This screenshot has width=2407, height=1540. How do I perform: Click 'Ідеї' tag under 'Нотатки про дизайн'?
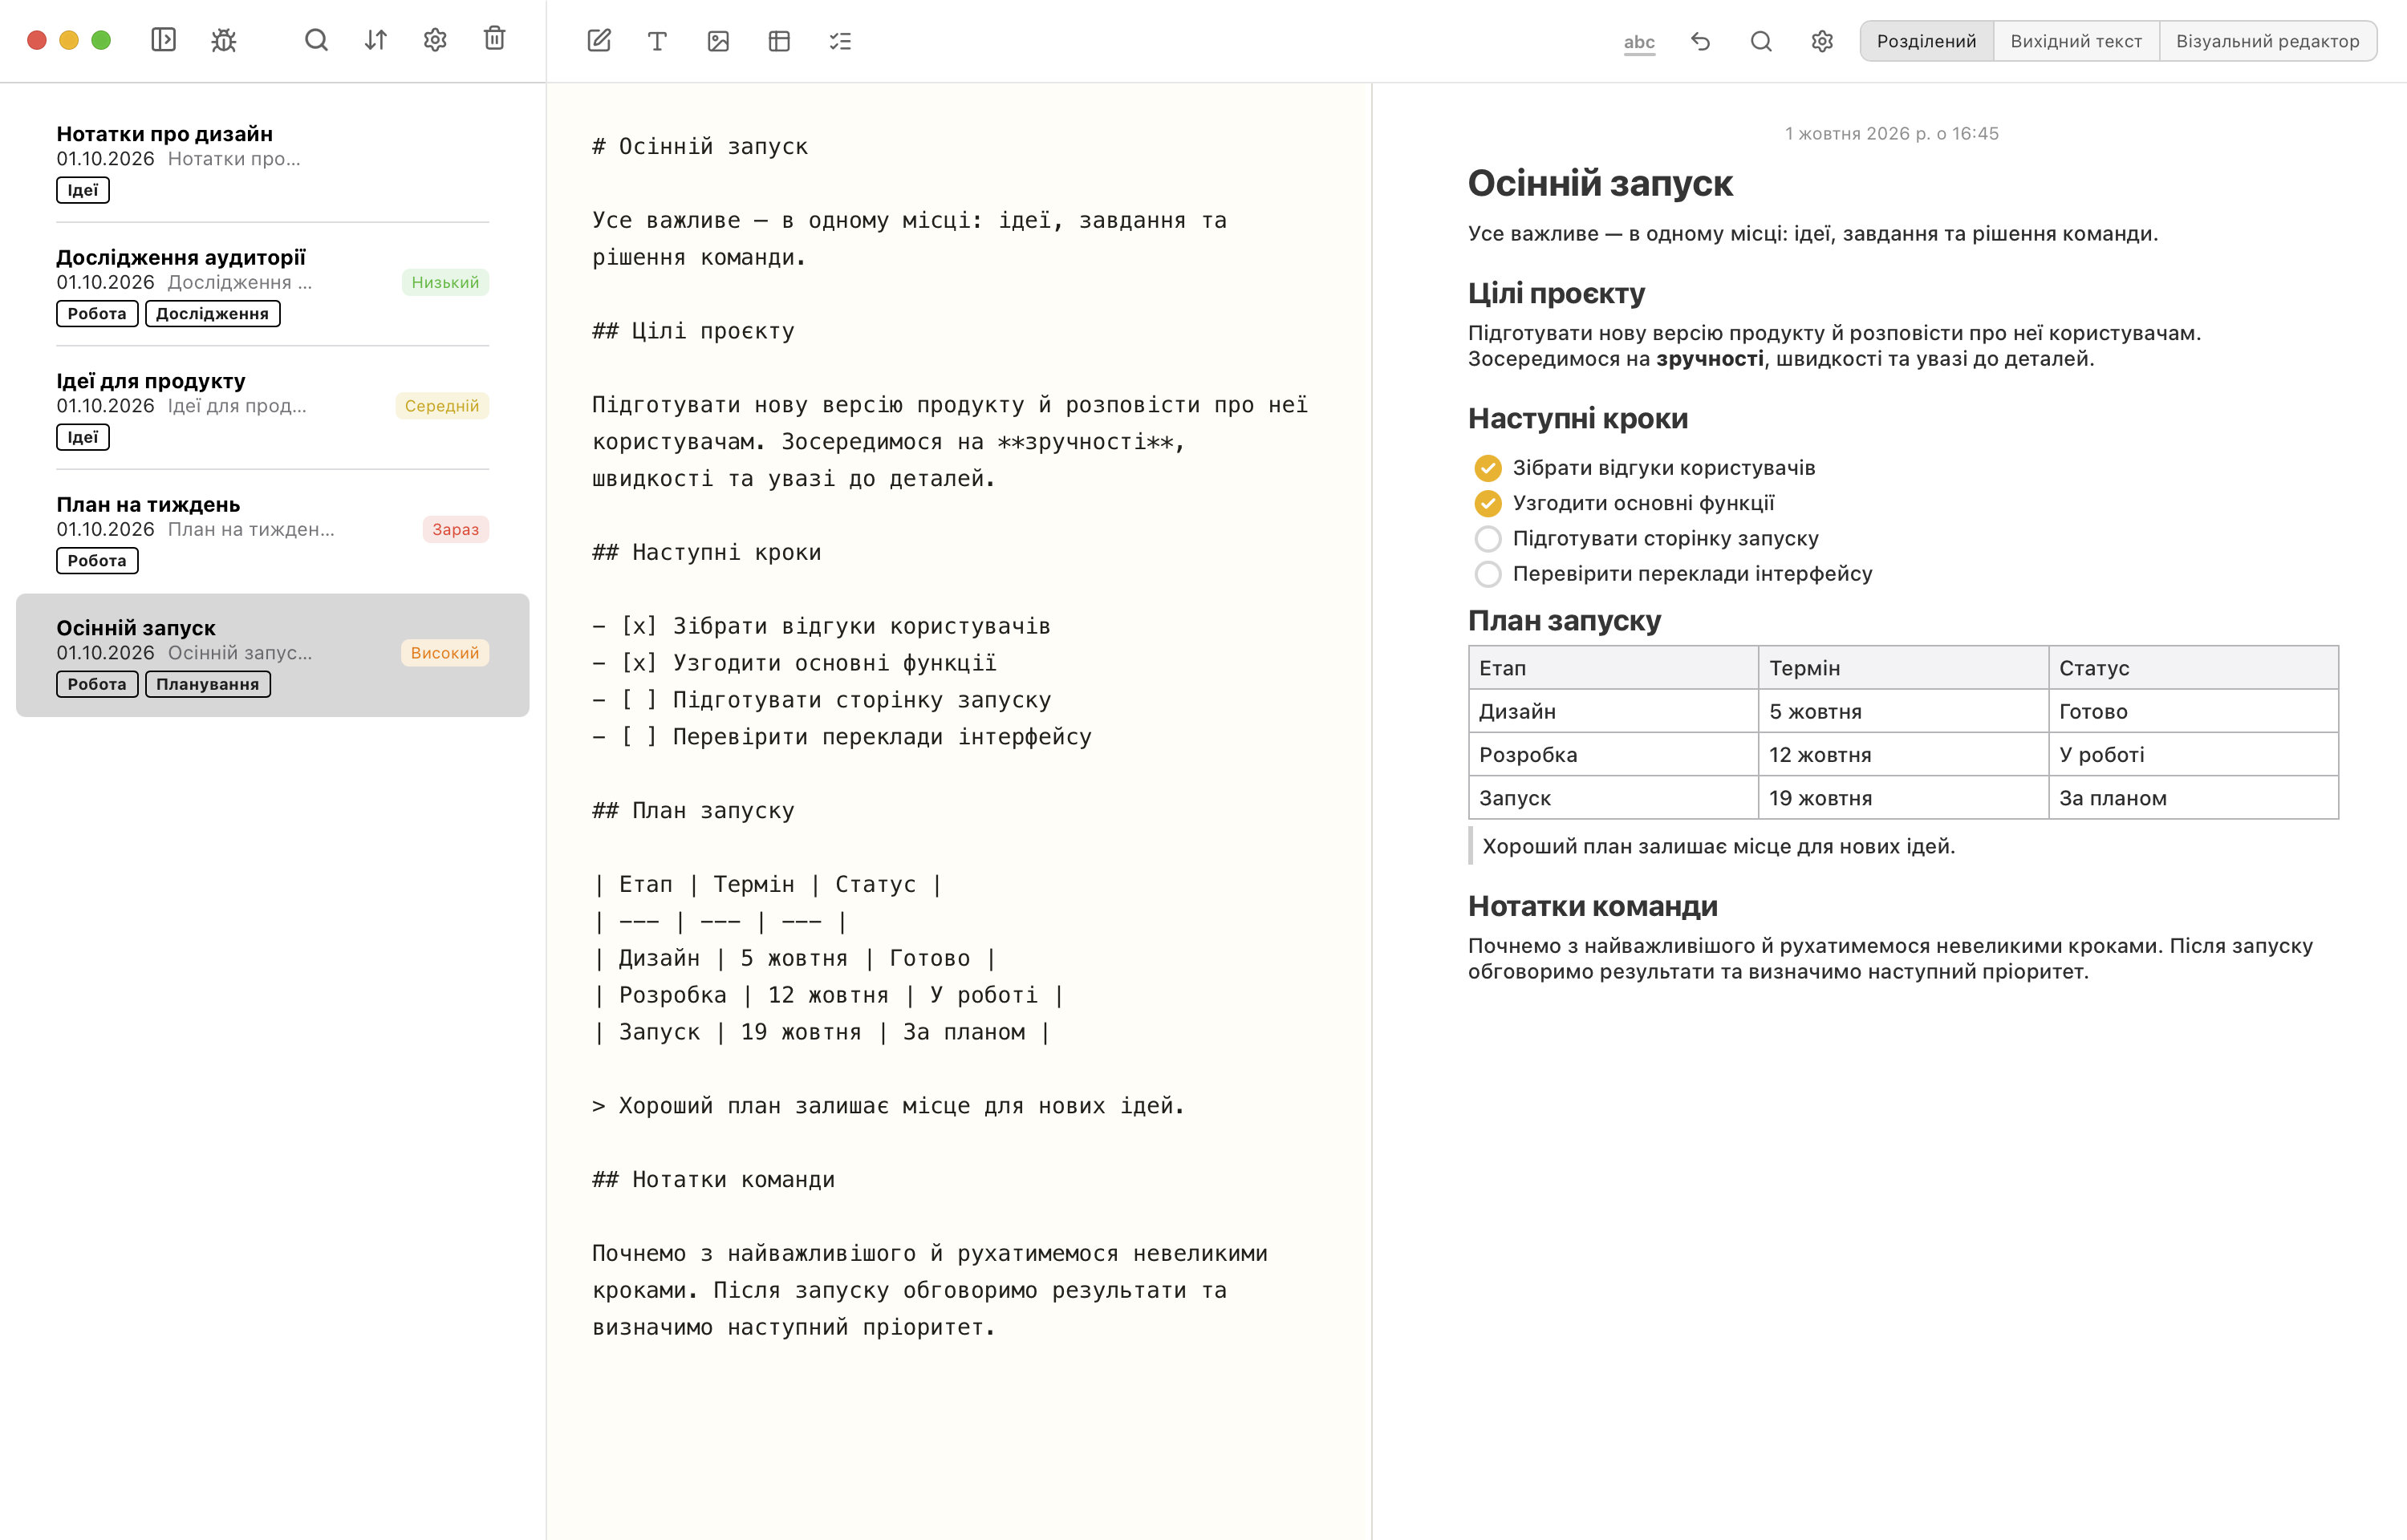coord(83,190)
